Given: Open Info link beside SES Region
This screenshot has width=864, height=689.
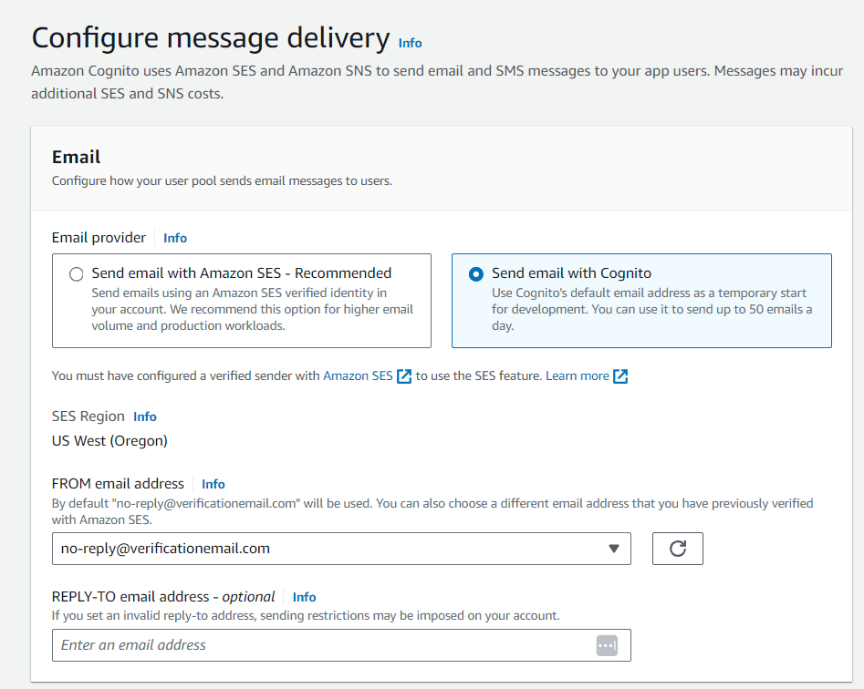Looking at the screenshot, I should coord(145,416).
